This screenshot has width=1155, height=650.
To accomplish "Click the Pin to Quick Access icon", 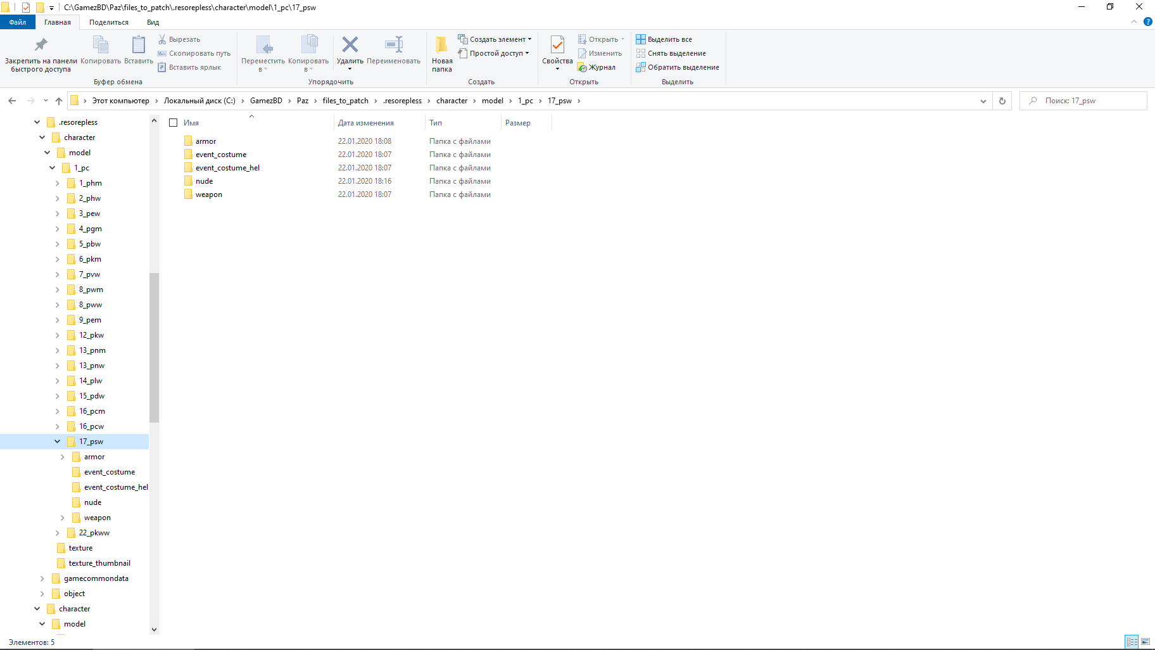I will click(41, 45).
